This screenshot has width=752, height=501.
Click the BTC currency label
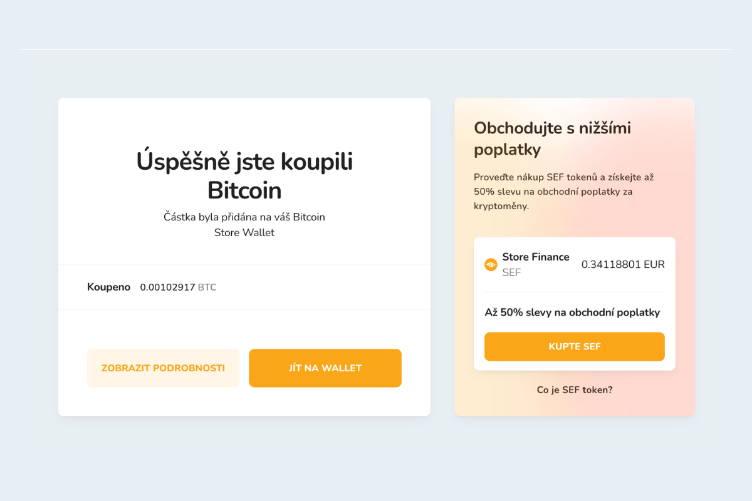pyautogui.click(x=206, y=287)
